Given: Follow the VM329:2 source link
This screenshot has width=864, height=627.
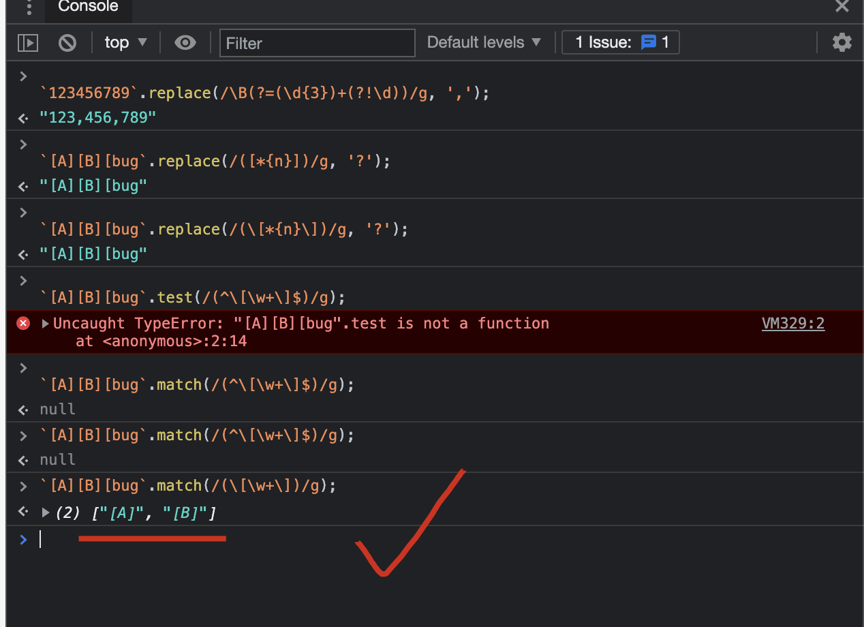Looking at the screenshot, I should [x=792, y=323].
